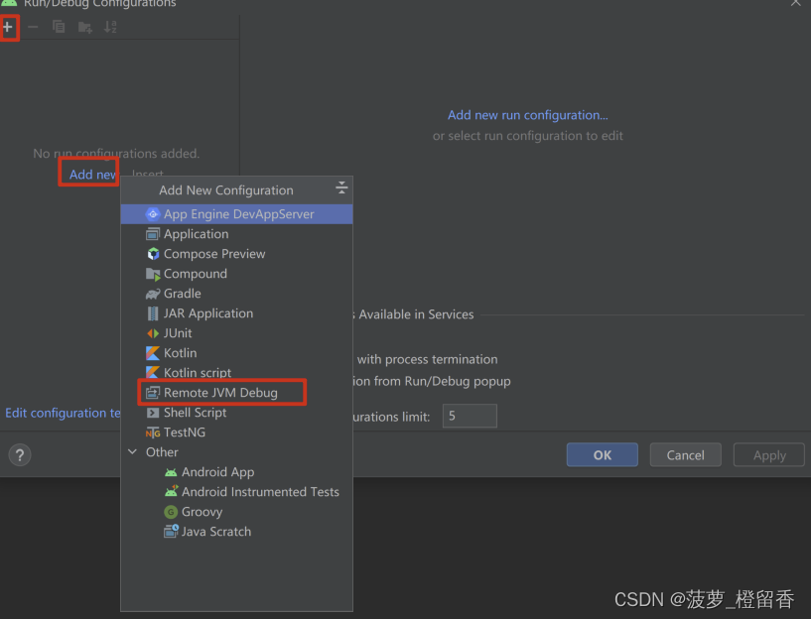
Task: Click the Cancel button
Action: (x=685, y=454)
